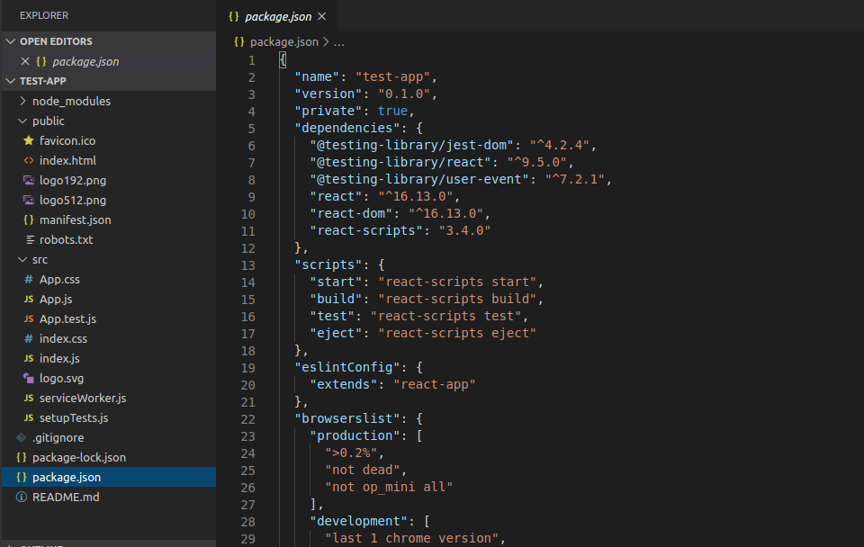This screenshot has width=864, height=547.
Task: Open package-lock.json file
Action: coord(79,458)
